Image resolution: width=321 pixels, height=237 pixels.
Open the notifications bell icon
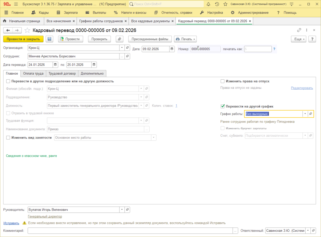209,4
